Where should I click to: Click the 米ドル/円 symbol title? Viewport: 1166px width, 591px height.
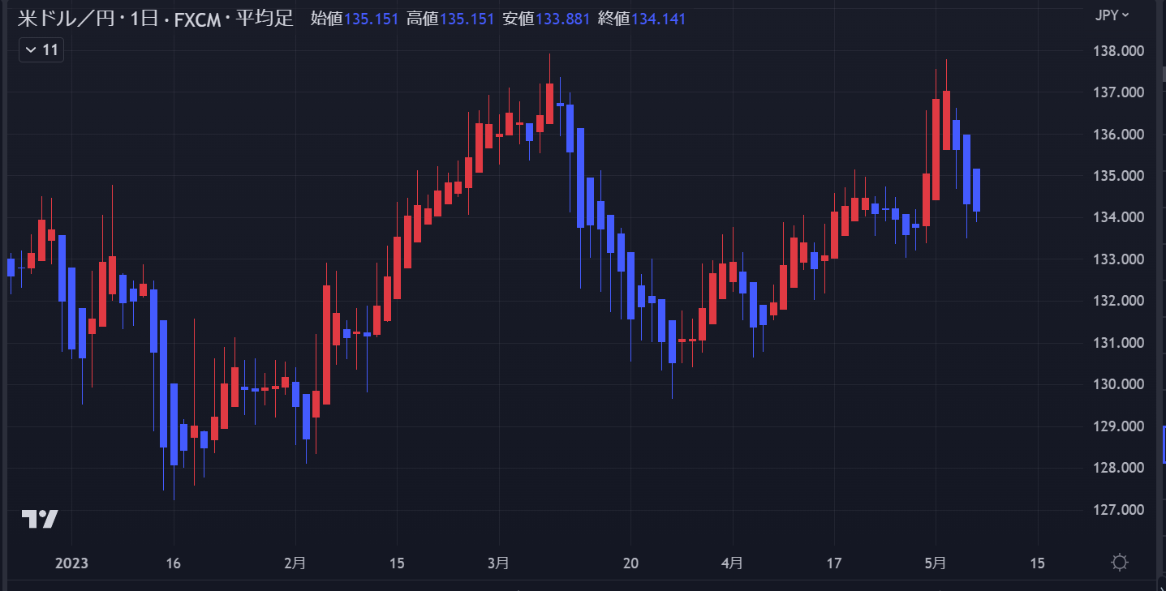pyautogui.click(x=64, y=19)
